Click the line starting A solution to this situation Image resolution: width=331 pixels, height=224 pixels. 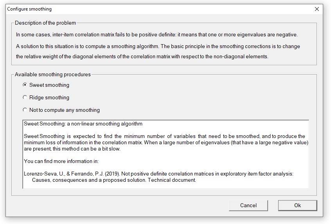[158, 47]
